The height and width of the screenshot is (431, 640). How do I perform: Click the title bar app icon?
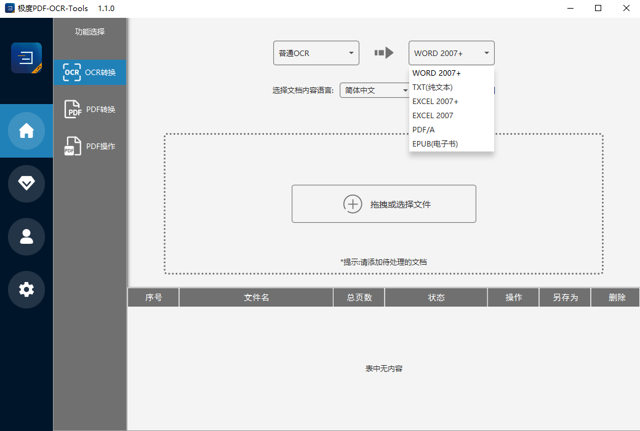point(9,8)
